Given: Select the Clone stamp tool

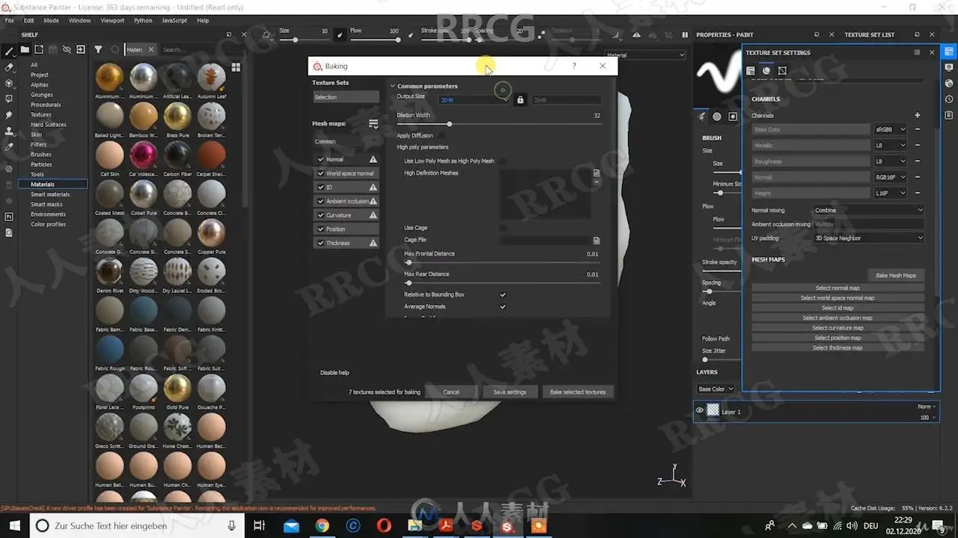Looking at the screenshot, I should pyautogui.click(x=9, y=131).
